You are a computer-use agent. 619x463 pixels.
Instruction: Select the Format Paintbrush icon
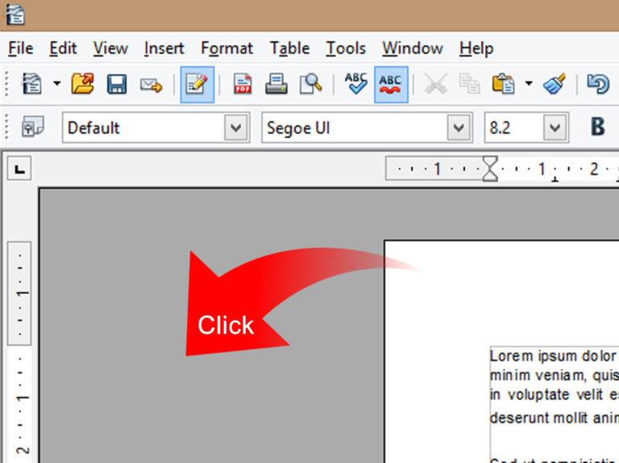[x=555, y=84]
